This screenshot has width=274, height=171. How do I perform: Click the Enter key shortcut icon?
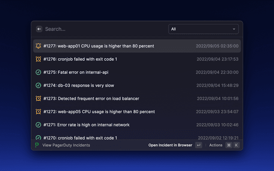(x=199, y=145)
